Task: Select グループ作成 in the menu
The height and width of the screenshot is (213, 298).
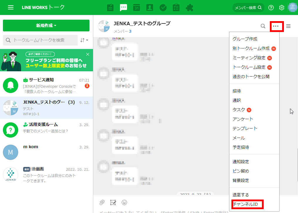Action: 254,39
